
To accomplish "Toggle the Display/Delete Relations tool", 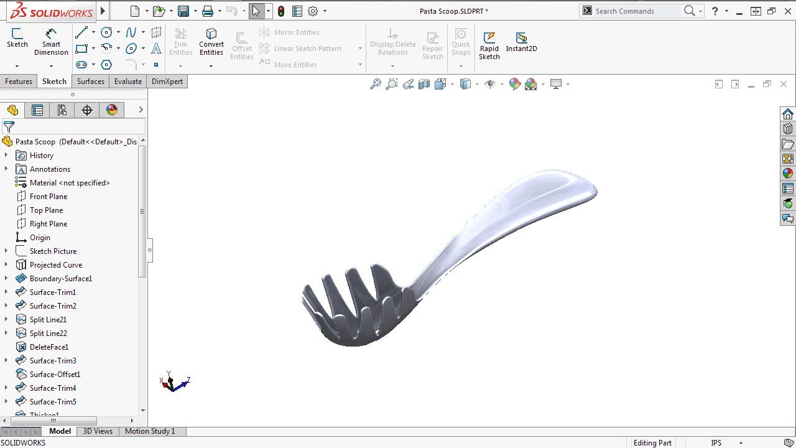I will [392, 44].
